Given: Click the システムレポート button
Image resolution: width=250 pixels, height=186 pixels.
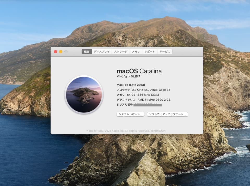Looking at the screenshot, I should (130, 114).
